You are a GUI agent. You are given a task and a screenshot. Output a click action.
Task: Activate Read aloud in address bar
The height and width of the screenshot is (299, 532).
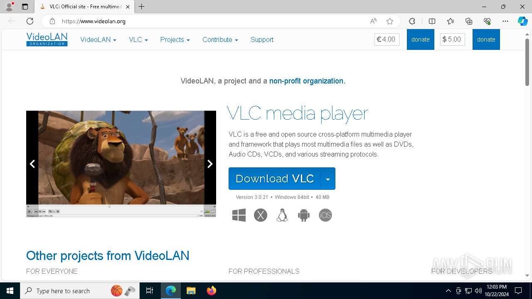(373, 21)
